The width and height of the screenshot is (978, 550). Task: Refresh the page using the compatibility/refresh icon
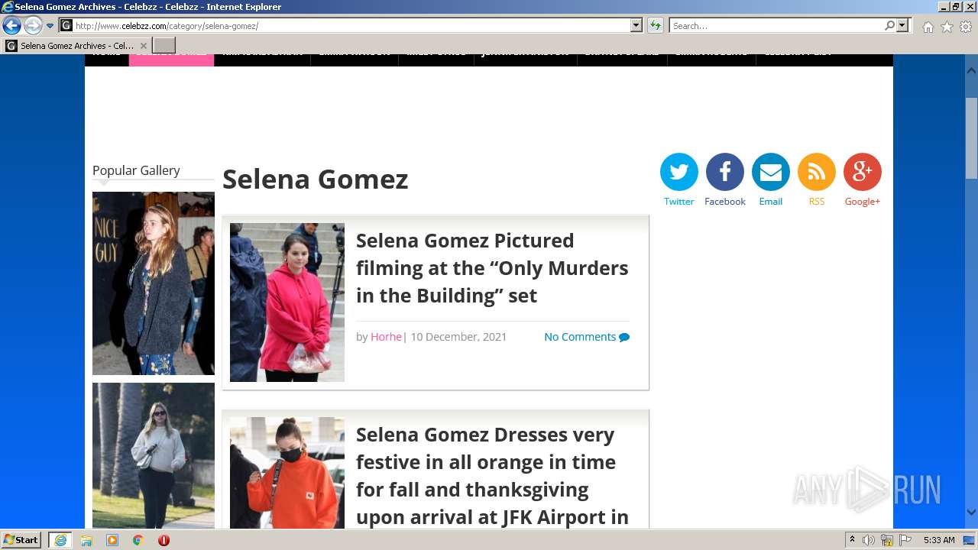point(655,25)
